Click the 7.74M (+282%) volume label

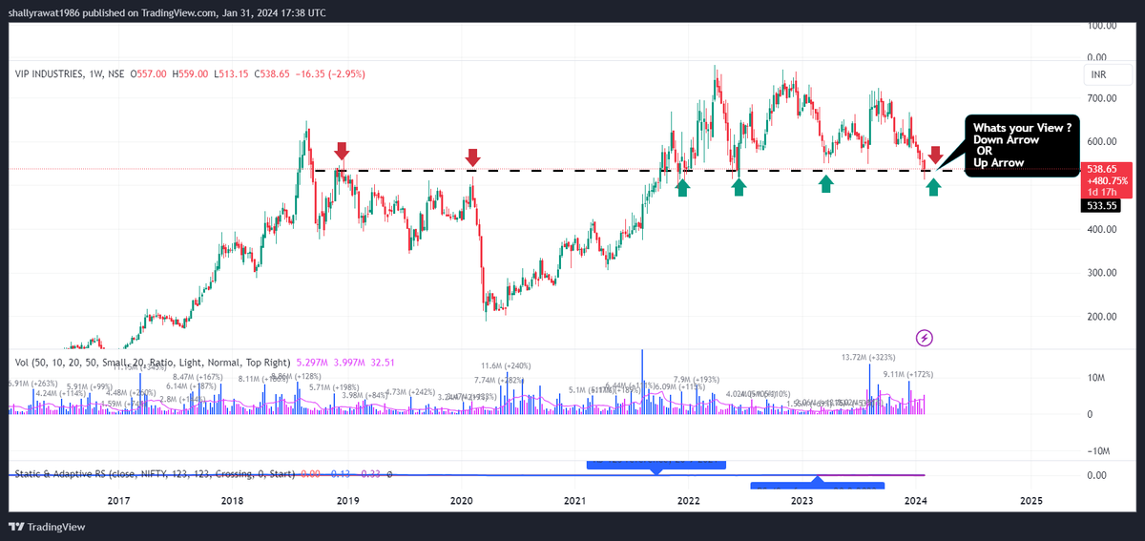[500, 380]
